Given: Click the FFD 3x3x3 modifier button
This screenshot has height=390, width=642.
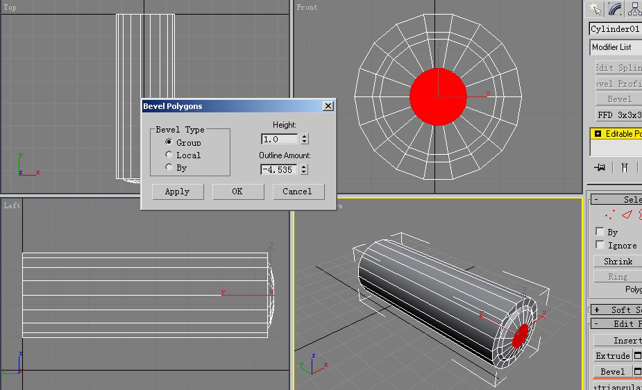Looking at the screenshot, I should coord(619,115).
